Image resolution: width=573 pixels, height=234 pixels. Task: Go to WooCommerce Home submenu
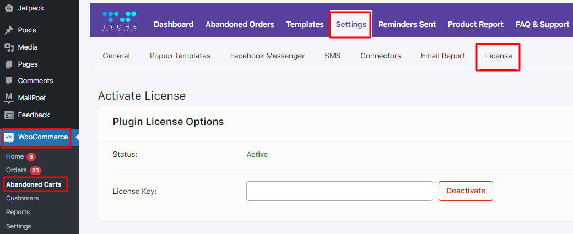(15, 156)
